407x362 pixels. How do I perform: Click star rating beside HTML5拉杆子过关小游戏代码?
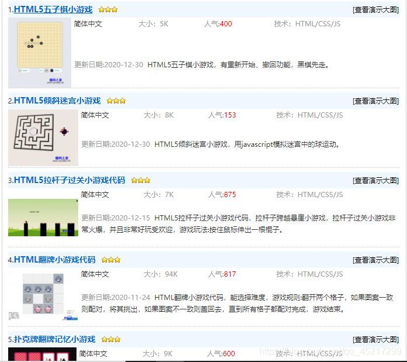click(x=141, y=180)
